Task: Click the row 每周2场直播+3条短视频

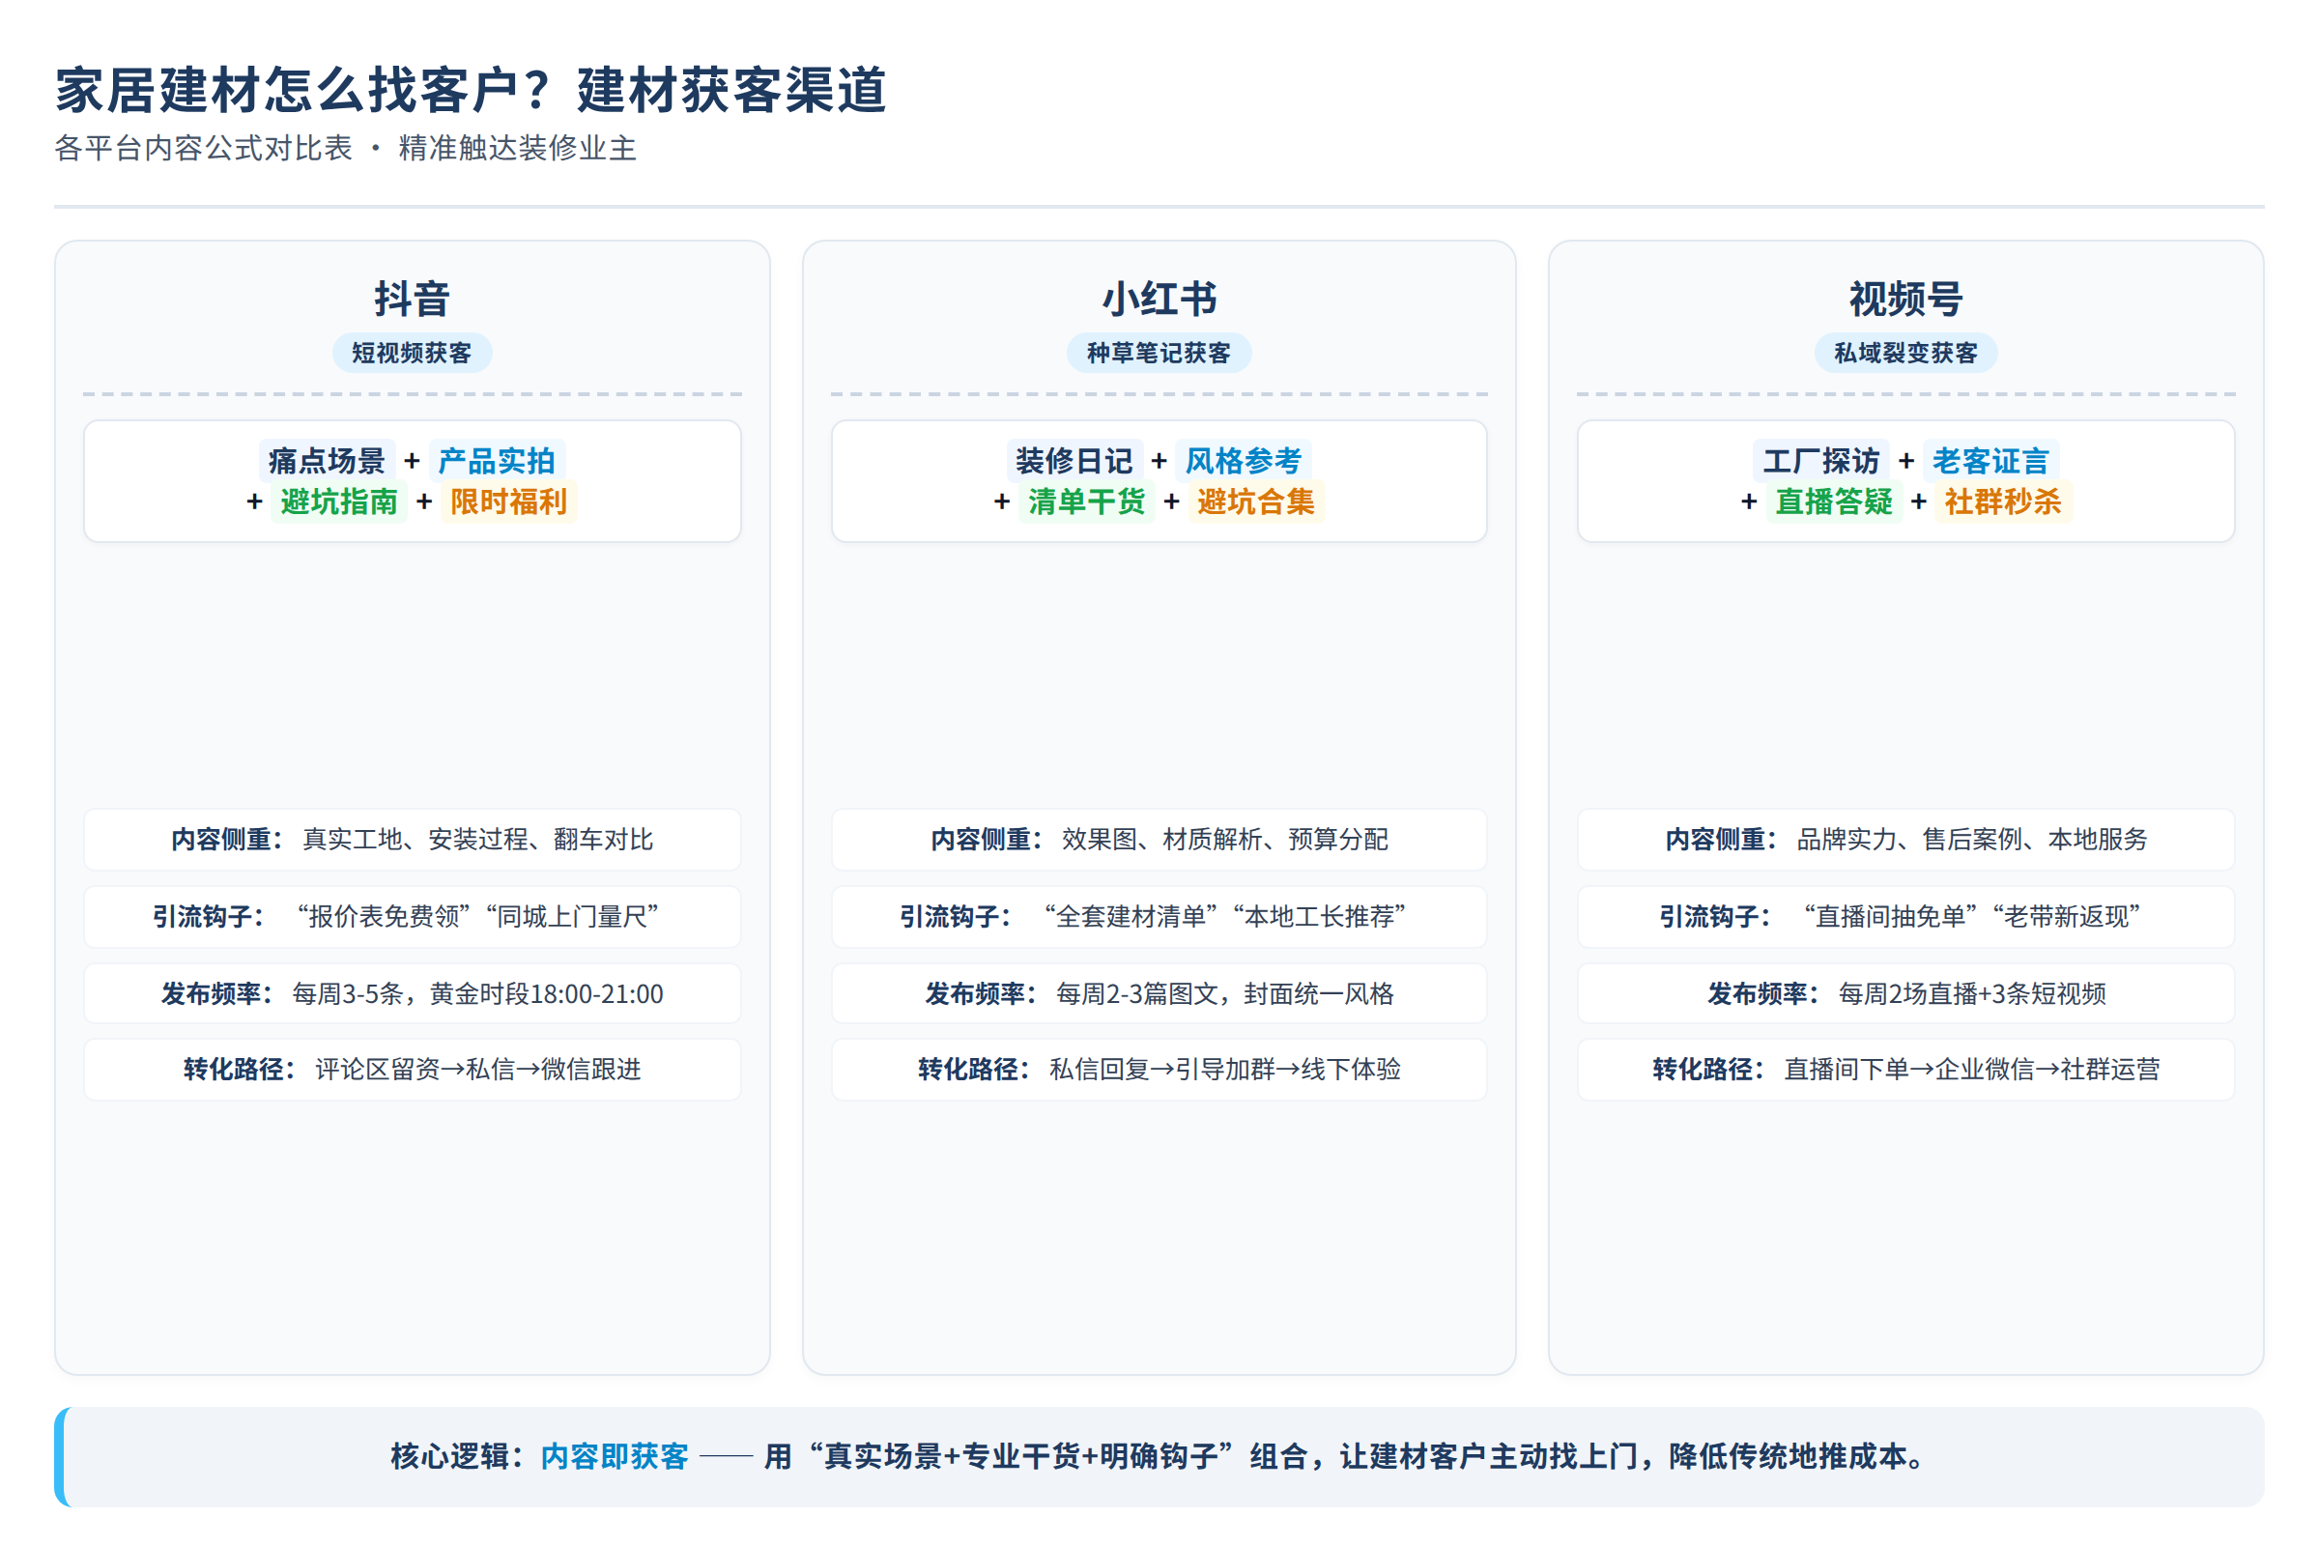Action: pos(1905,994)
